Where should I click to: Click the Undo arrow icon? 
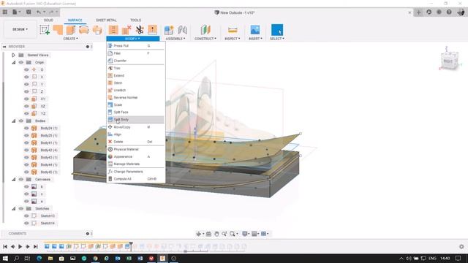coord(39,12)
